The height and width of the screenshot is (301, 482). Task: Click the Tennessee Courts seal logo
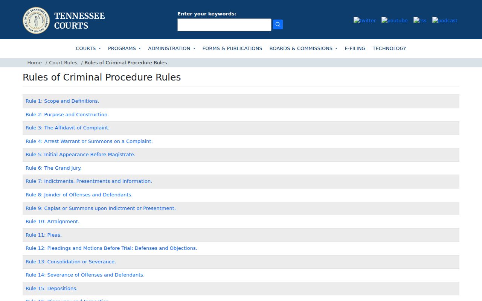click(36, 20)
